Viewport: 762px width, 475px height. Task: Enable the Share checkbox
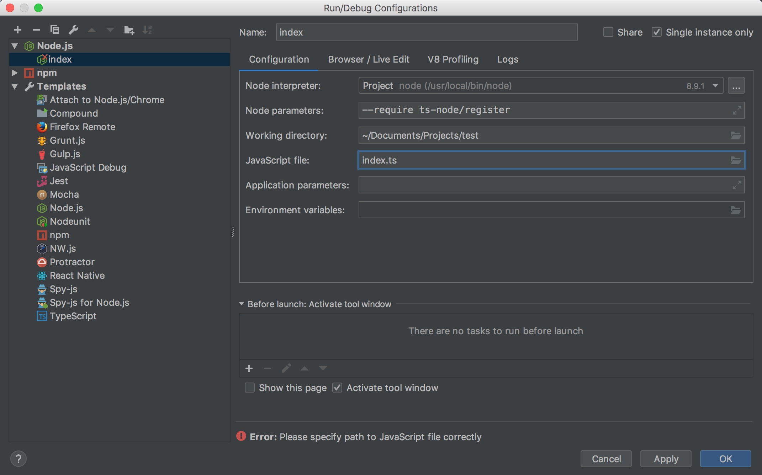(608, 32)
